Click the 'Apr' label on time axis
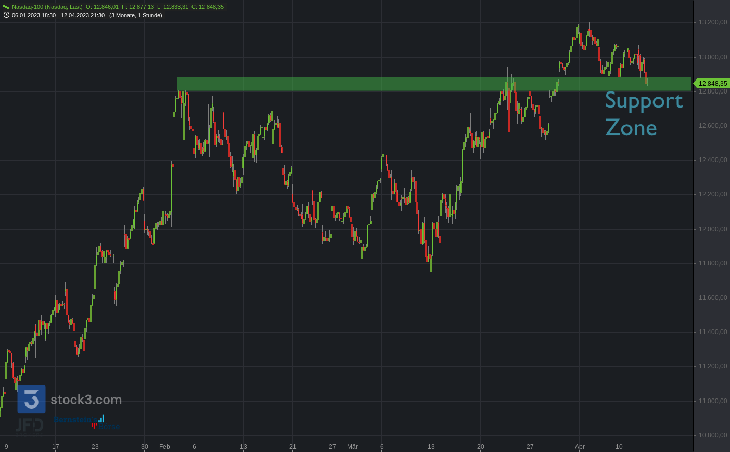This screenshot has height=452, width=730. coord(580,447)
